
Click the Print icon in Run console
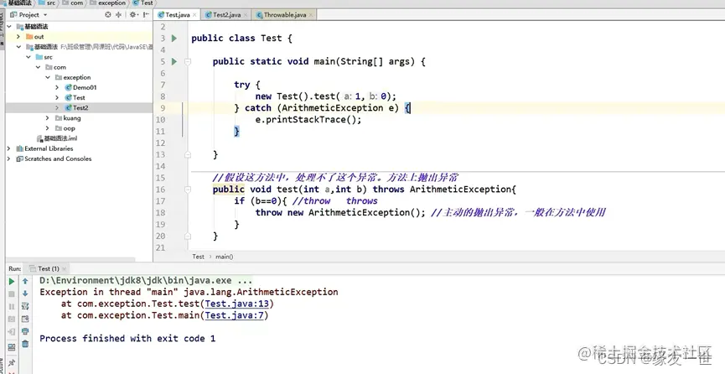25,331
